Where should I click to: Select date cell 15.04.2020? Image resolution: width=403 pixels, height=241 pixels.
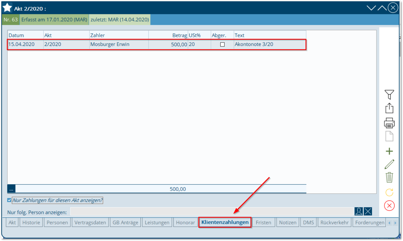coord(25,44)
